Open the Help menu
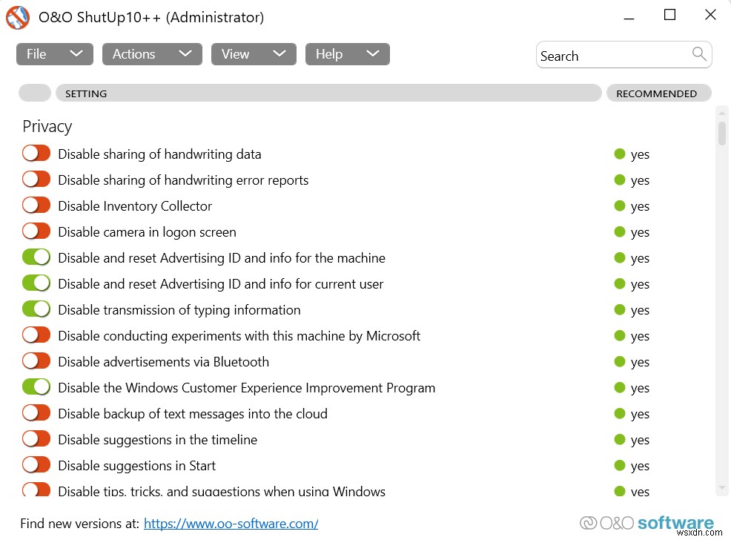 (347, 53)
